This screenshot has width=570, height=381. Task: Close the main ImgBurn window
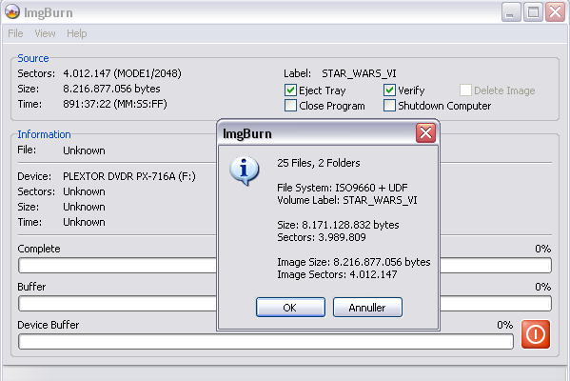[555, 12]
